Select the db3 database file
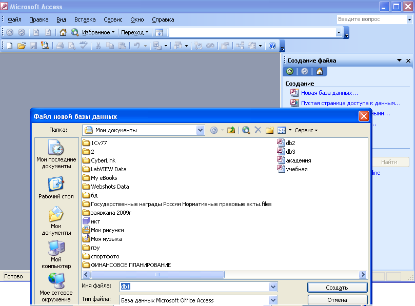The height and width of the screenshot is (306, 415). pyautogui.click(x=286, y=152)
